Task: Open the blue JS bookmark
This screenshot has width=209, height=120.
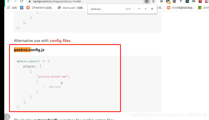Action: (x=22, y=8)
